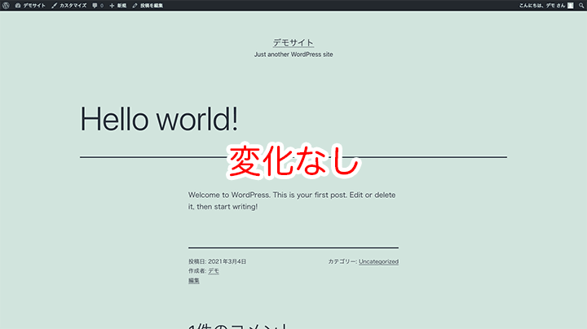This screenshot has height=329, width=587.
Task: Click the デモサイト site title link
Action: click(293, 42)
